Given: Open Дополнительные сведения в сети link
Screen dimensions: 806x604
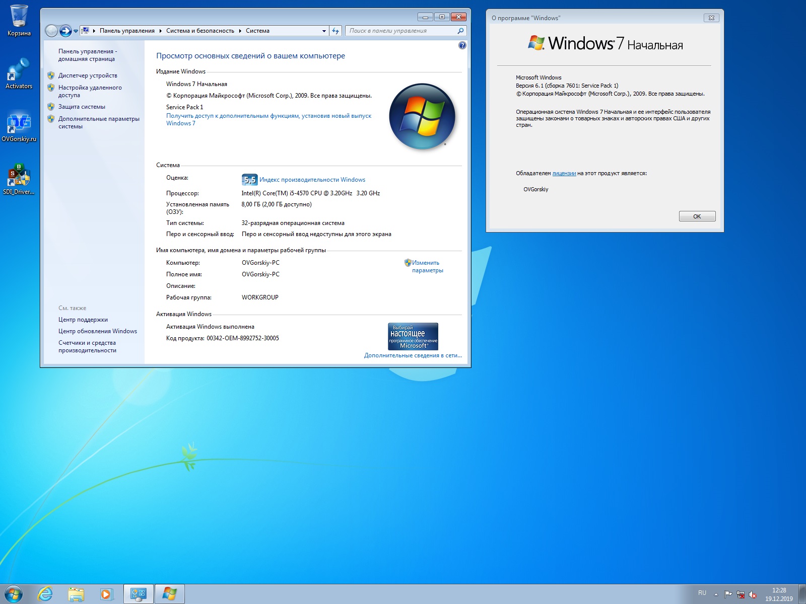Looking at the screenshot, I should (x=413, y=355).
